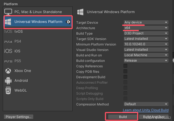Click the Target Device label
The width and height of the screenshot is (174, 121).
[x=87, y=23]
